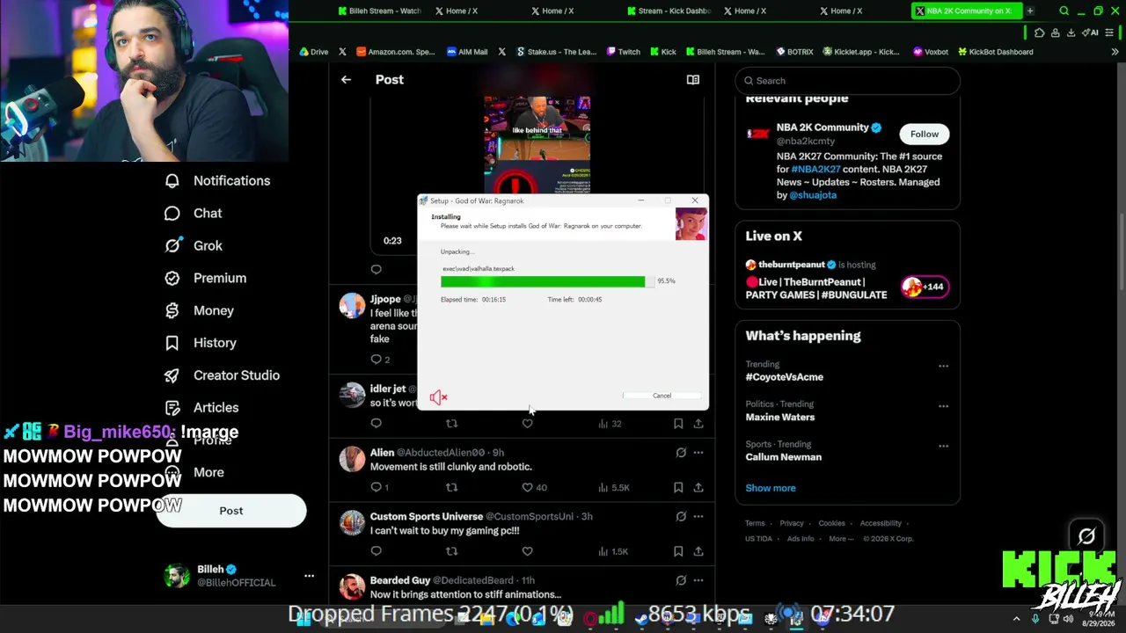Open the Show more trends link

pyautogui.click(x=771, y=488)
